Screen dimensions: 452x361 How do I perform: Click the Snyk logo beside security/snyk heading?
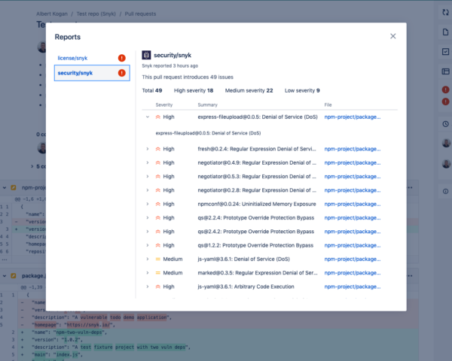click(146, 55)
